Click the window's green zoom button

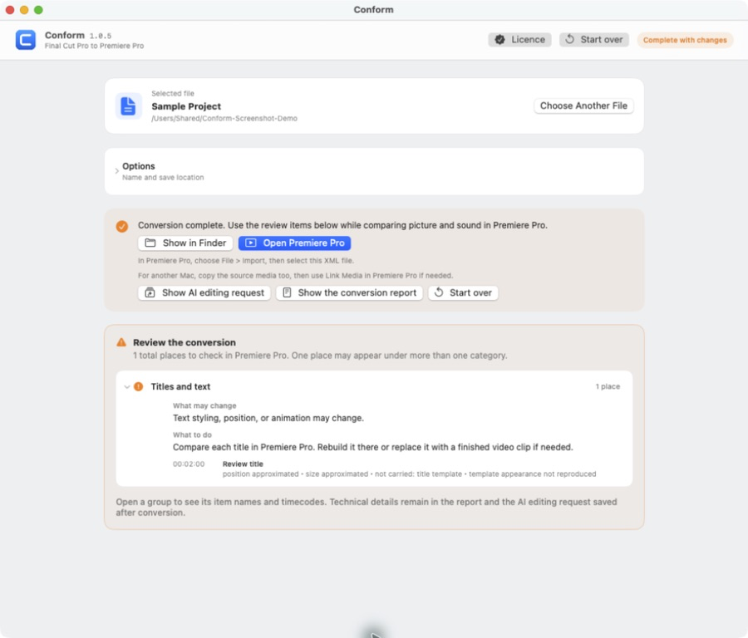coord(38,9)
